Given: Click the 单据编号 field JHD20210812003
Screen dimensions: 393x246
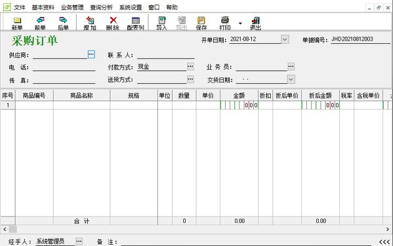Looking at the screenshot, I should click(x=360, y=39).
